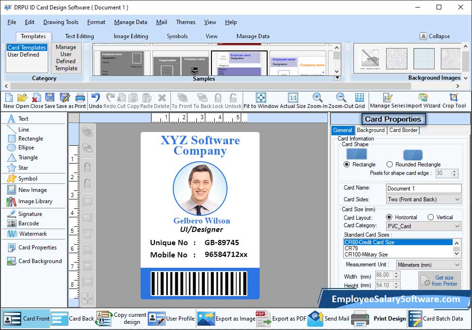Image resolution: width=472 pixels, height=330 pixels.
Task: Expand the Samples gallery dropdown arrow
Action: (x=337, y=78)
